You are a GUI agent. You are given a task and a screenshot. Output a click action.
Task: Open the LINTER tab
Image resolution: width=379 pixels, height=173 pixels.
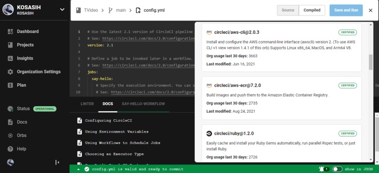(x=87, y=104)
